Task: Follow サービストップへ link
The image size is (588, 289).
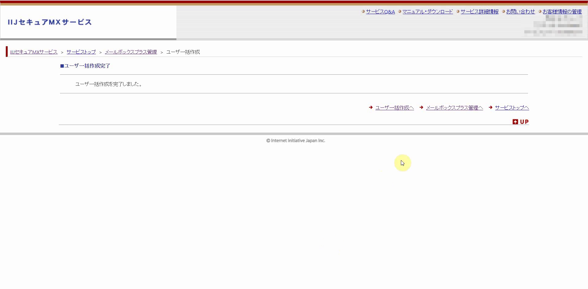Action: point(512,108)
